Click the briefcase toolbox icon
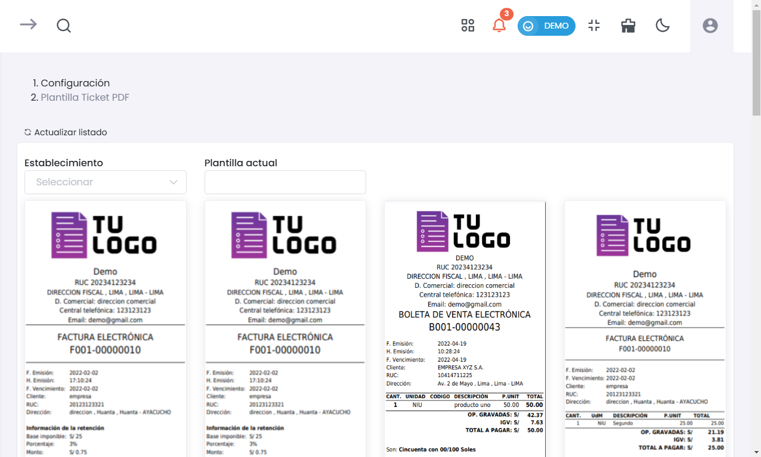 click(628, 25)
